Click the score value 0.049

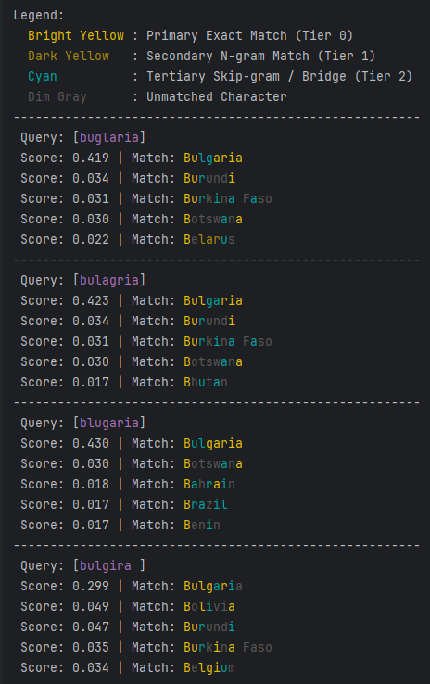[91, 606]
